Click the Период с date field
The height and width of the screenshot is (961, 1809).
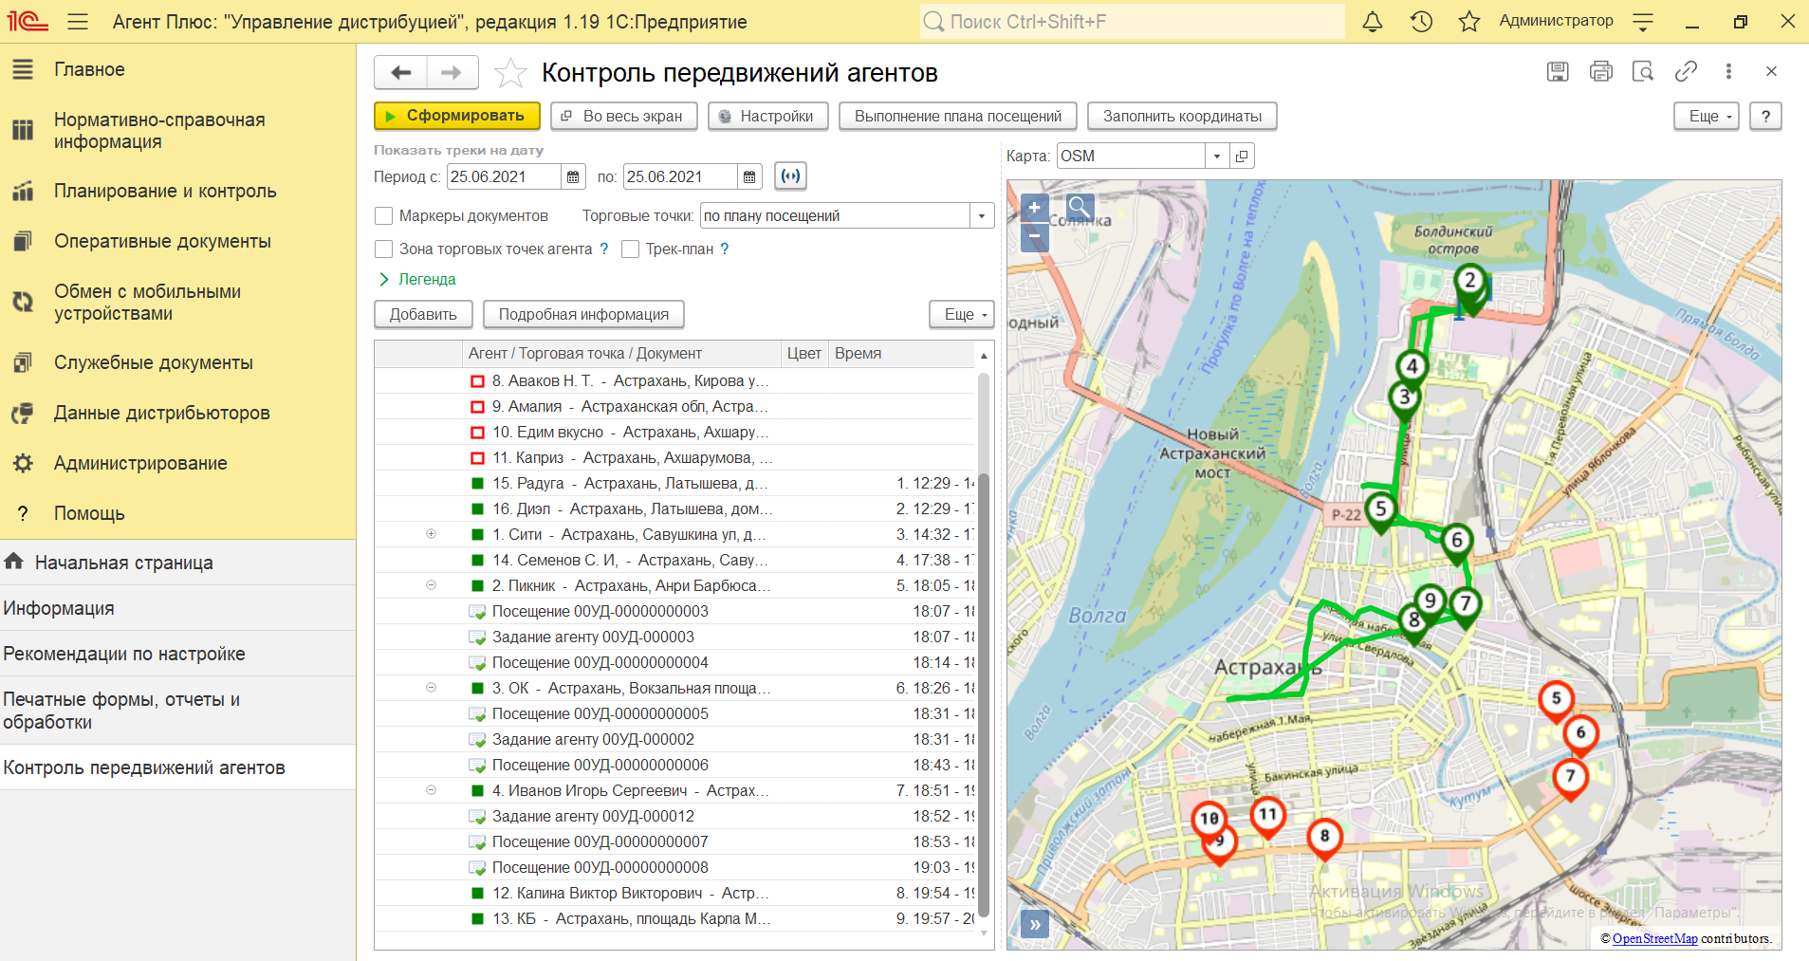pyautogui.click(x=505, y=176)
